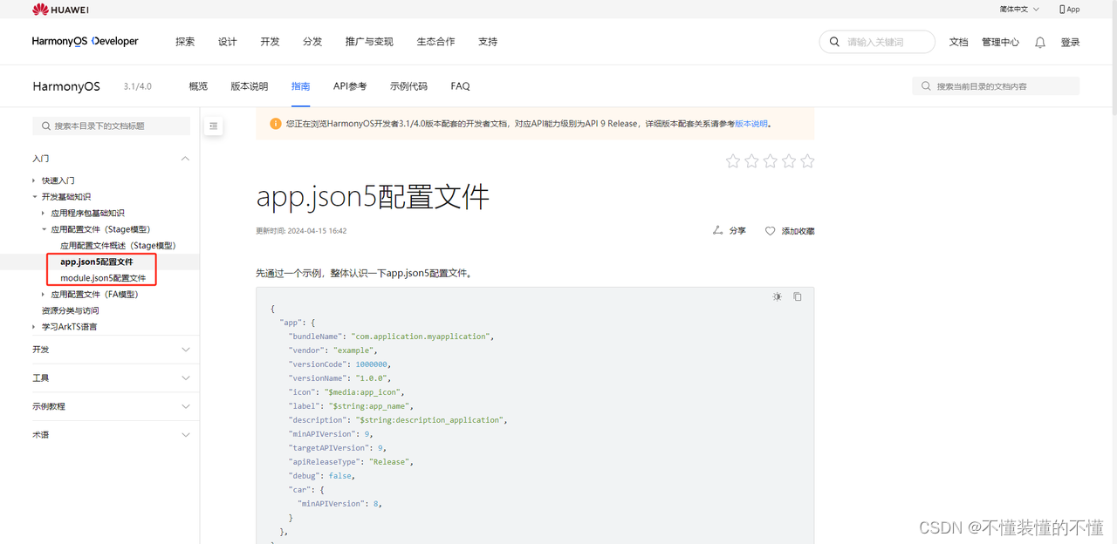
Task: Click the Huawei logo
Action: click(x=60, y=10)
